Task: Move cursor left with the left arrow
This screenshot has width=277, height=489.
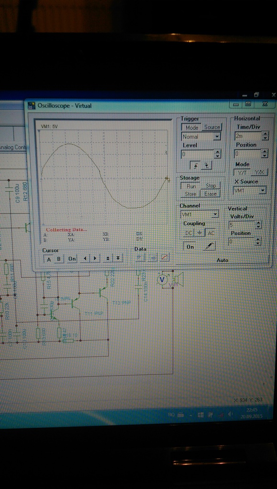Action: pos(85,258)
